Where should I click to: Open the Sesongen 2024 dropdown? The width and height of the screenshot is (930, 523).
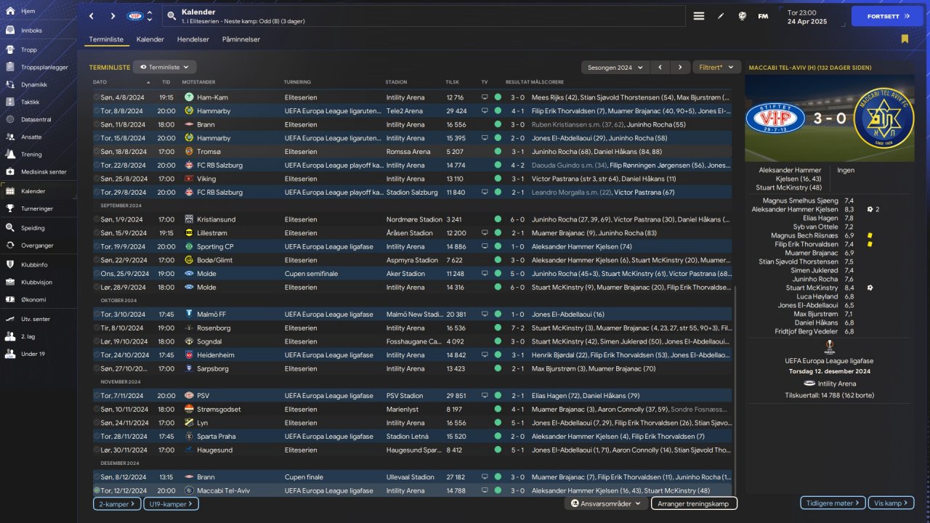[614, 67]
